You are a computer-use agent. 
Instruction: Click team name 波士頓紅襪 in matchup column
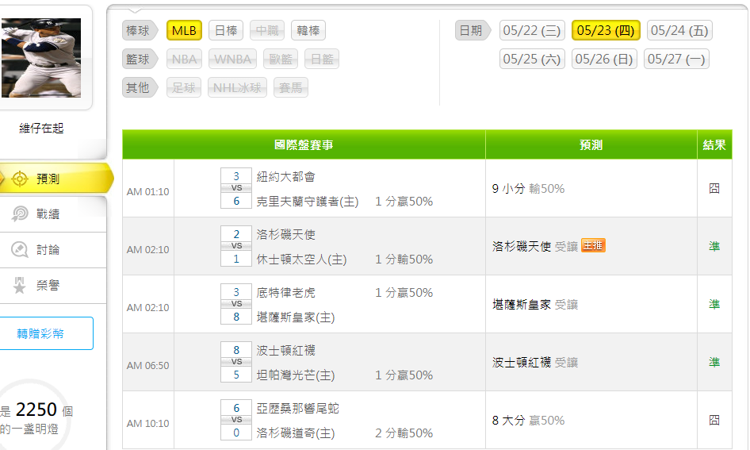(285, 351)
